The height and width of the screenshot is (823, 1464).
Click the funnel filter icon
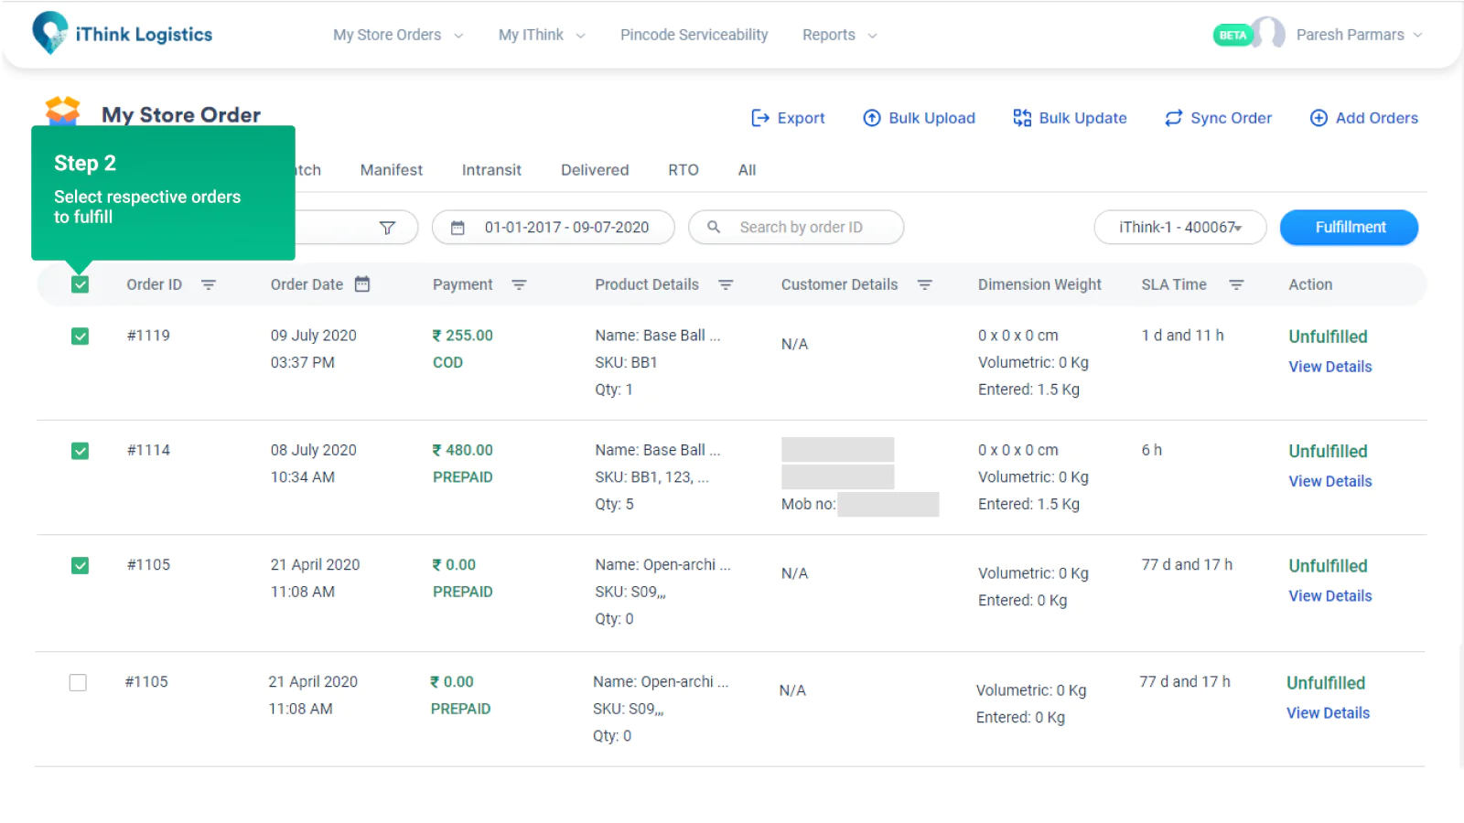pyautogui.click(x=387, y=228)
